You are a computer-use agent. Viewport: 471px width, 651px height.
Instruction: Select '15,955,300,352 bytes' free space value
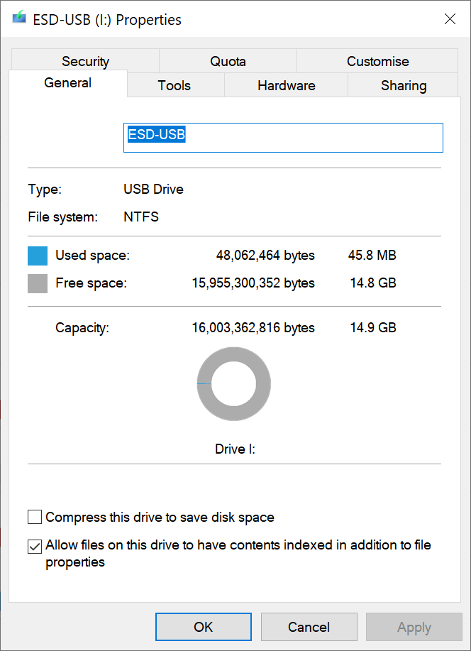tap(253, 283)
